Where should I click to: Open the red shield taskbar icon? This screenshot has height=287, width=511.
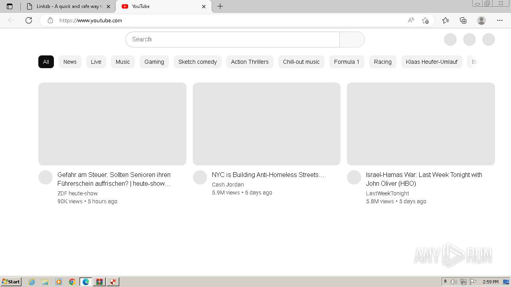tap(113, 282)
